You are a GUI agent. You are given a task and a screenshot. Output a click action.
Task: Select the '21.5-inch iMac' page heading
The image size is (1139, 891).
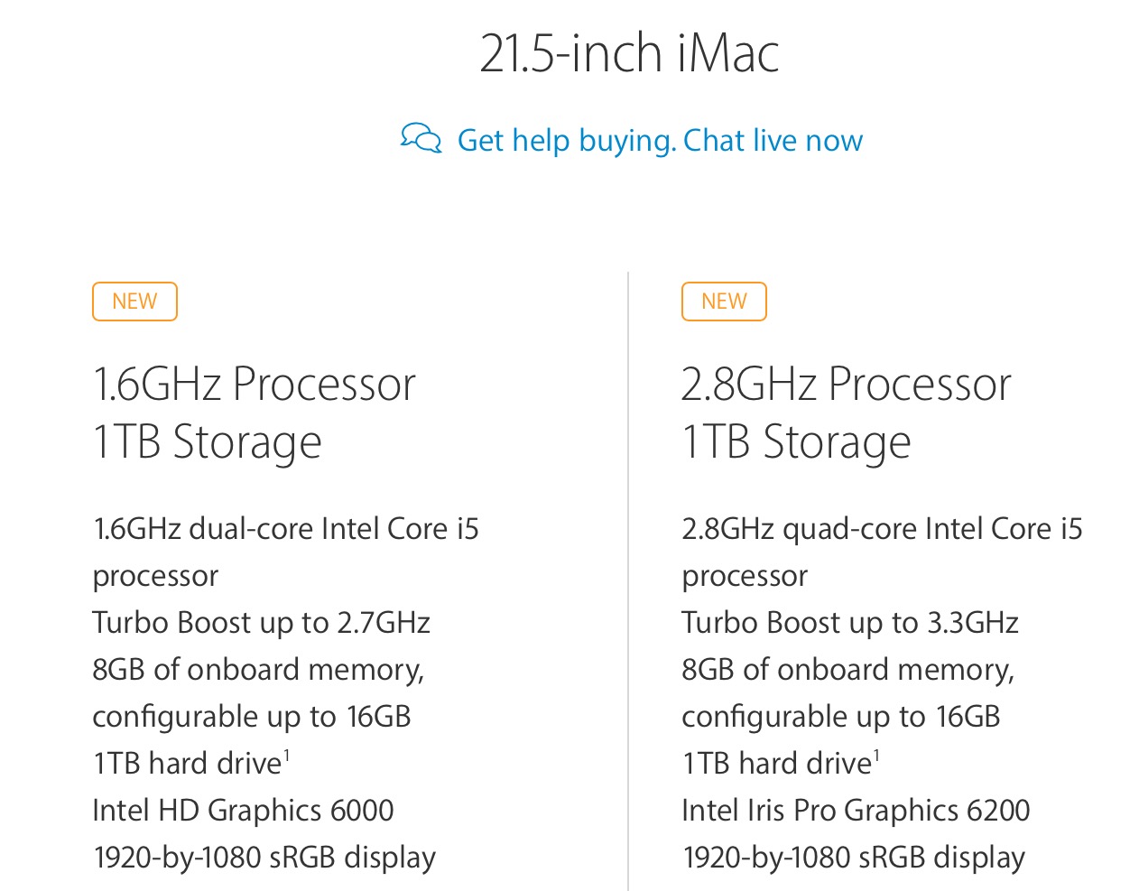coord(629,53)
